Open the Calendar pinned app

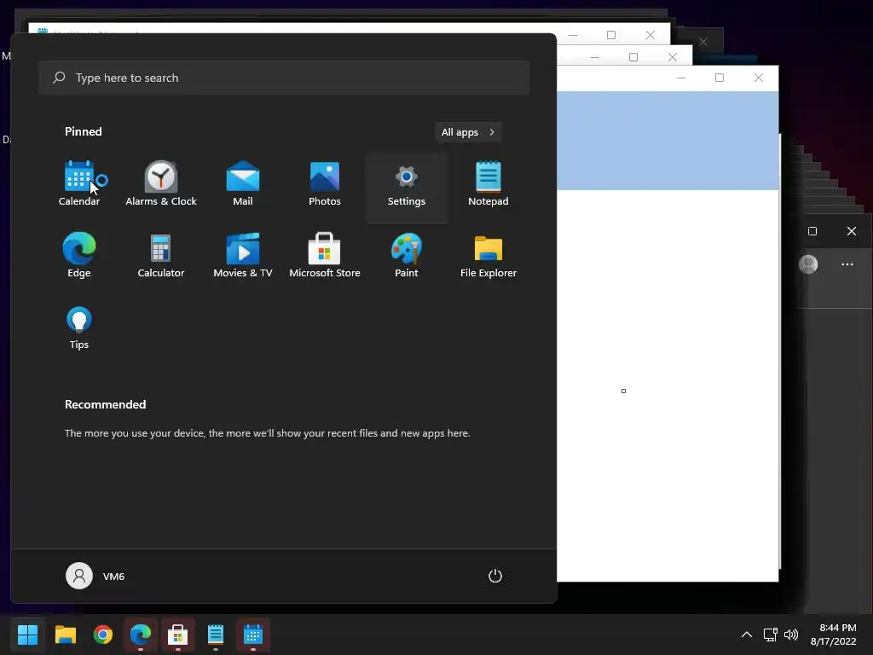click(79, 184)
